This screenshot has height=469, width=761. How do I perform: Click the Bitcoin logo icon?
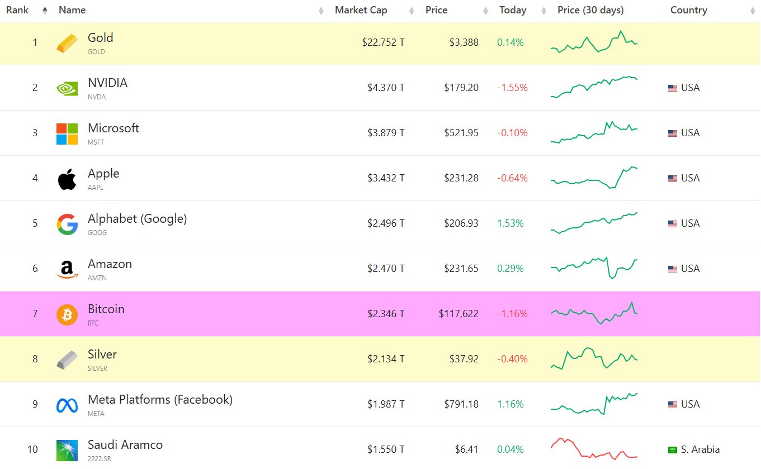[x=67, y=315]
